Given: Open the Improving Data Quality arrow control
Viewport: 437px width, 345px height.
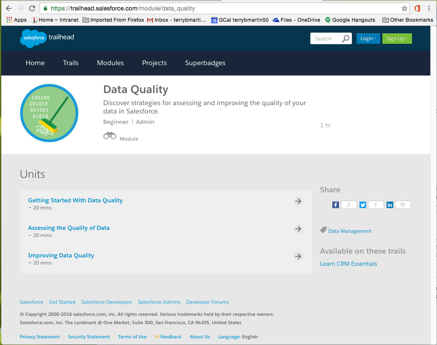Looking at the screenshot, I should point(298,256).
